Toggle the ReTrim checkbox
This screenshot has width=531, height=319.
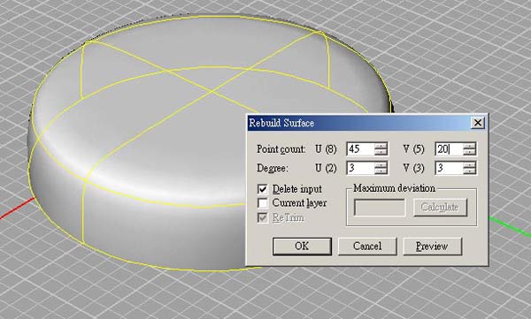[x=263, y=217]
